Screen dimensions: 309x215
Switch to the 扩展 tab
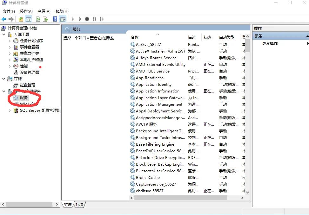click(x=68, y=204)
